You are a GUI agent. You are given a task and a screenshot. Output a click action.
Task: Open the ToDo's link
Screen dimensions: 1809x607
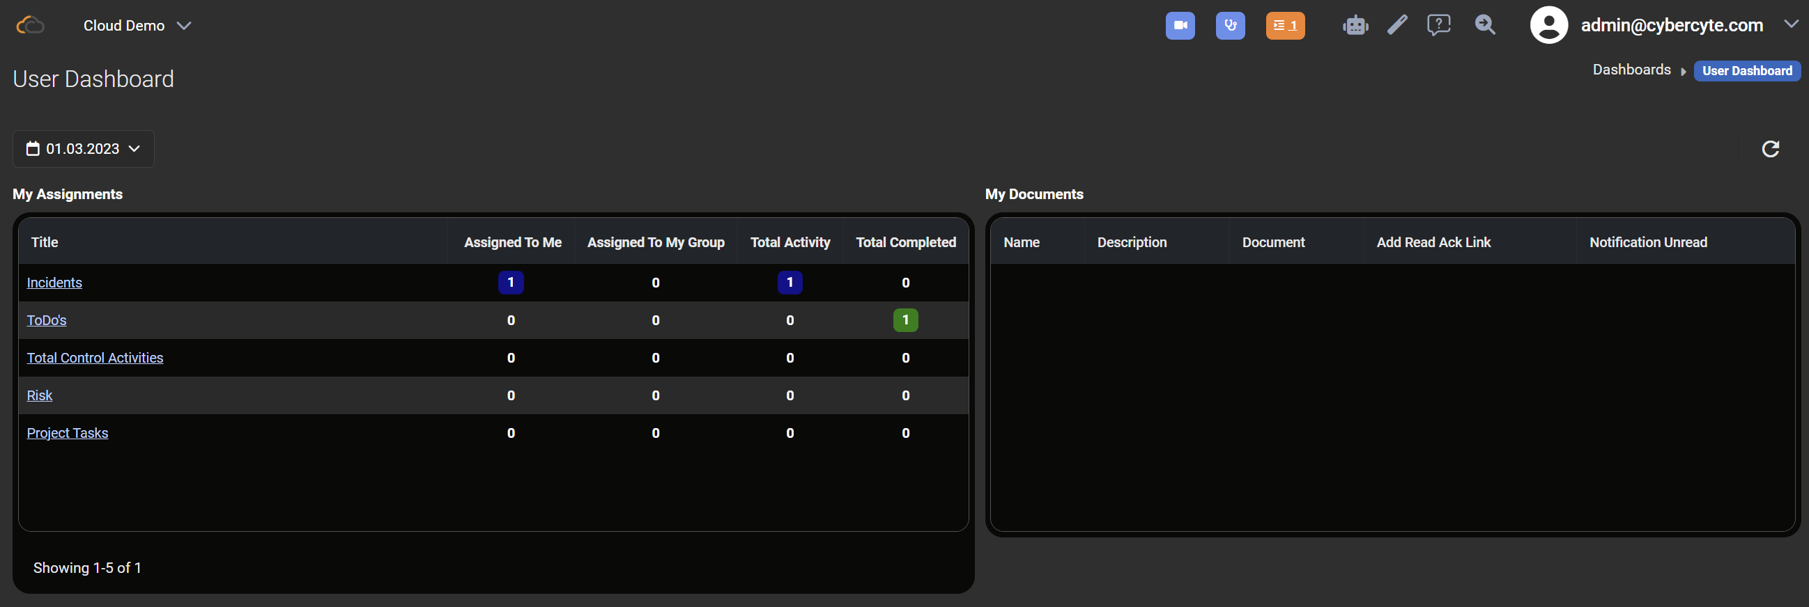pos(47,321)
